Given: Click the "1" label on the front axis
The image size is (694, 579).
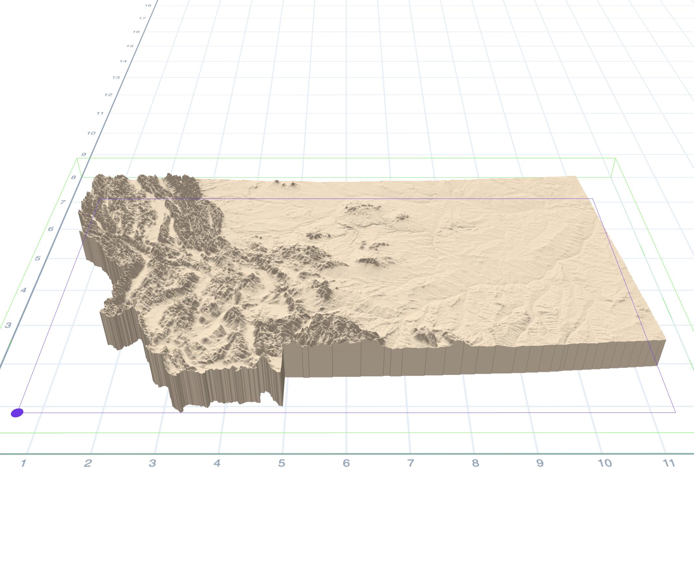Looking at the screenshot, I should coord(23,463).
